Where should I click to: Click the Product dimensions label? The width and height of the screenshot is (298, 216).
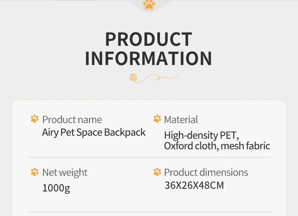[206, 173]
